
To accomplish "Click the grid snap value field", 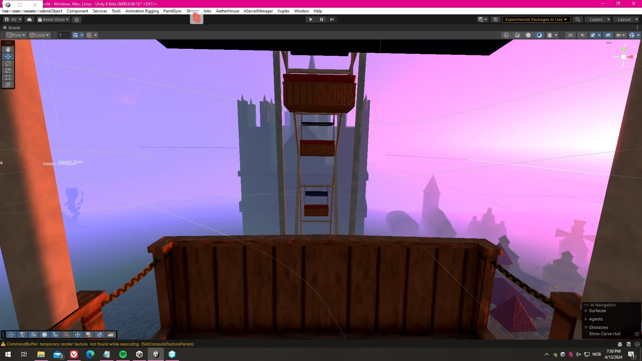I will 64,35.
